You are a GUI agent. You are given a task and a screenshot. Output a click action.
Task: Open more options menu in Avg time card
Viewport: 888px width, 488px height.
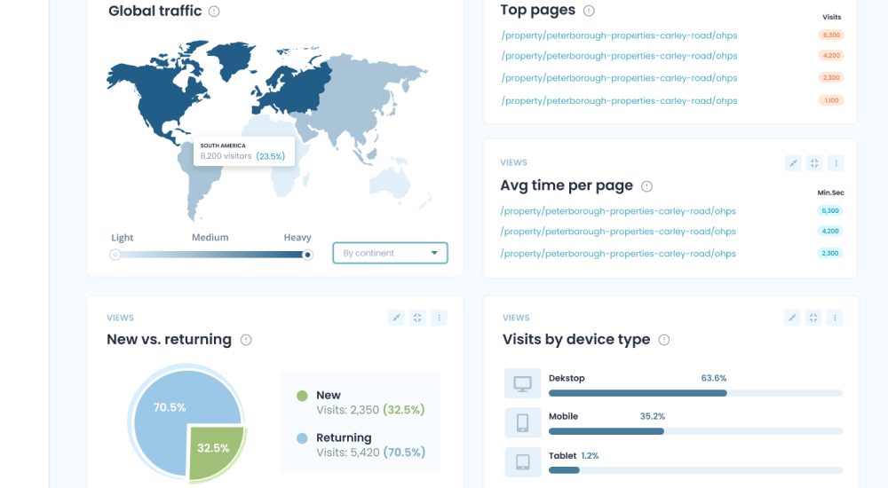[x=836, y=163]
